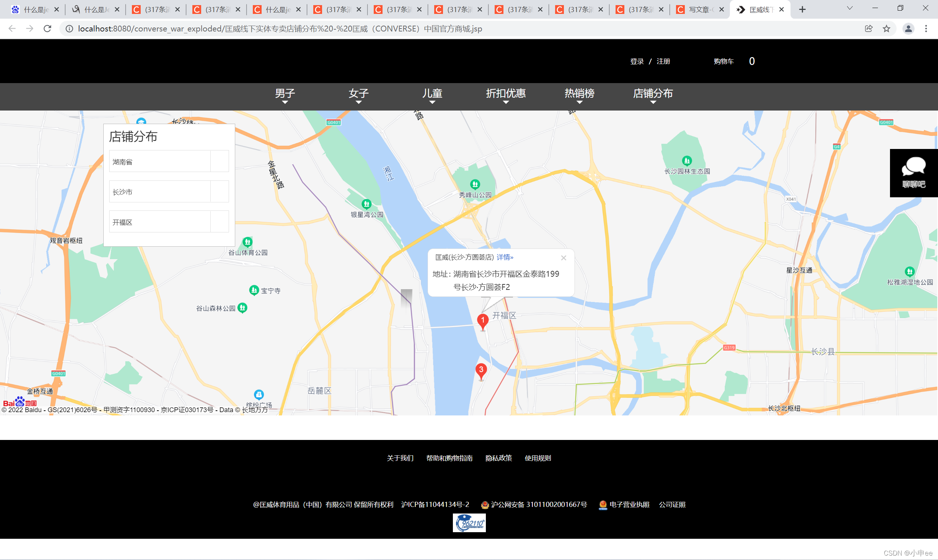The height and width of the screenshot is (560, 938).
Task: Click the browser reload icon
Action: 47,29
